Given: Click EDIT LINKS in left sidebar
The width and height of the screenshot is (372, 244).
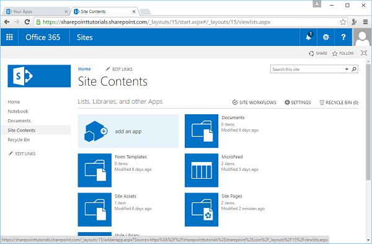Looking at the screenshot, I should [25, 153].
